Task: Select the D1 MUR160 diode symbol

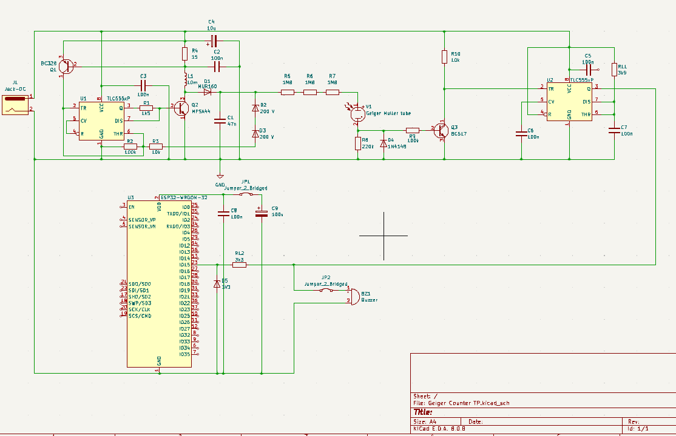Action: [208, 92]
